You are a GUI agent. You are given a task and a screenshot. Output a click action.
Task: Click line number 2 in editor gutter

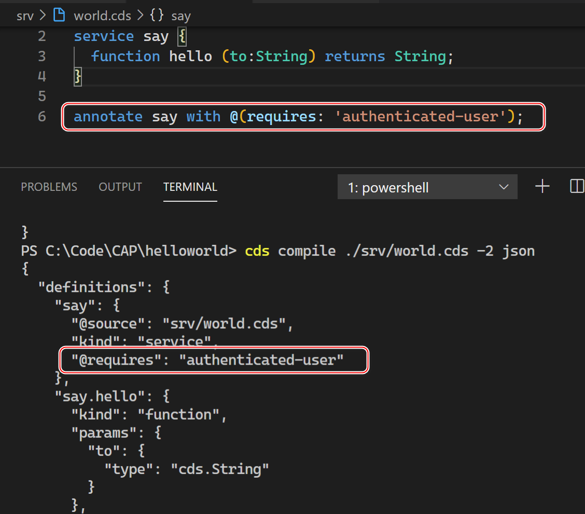(x=42, y=36)
